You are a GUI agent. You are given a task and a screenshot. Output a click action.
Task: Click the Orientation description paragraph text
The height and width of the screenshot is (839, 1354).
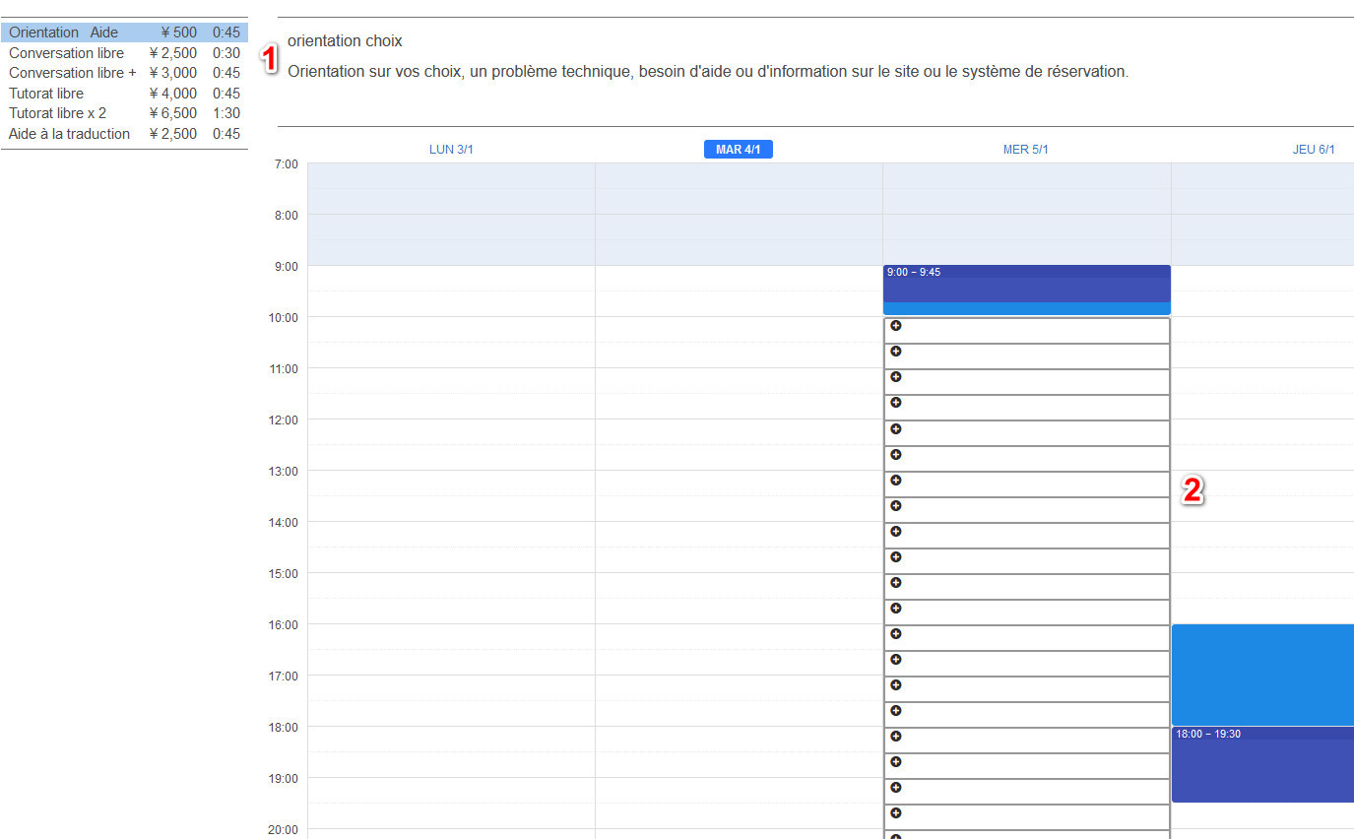pyautogui.click(x=708, y=72)
